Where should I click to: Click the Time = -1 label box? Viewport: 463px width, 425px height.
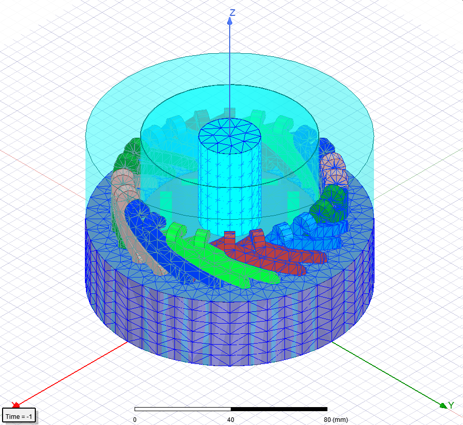[19, 416]
